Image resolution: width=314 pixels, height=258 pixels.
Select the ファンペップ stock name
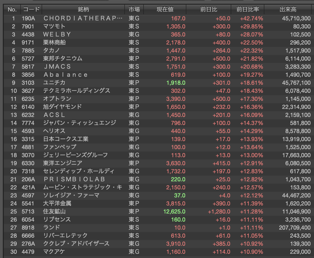60,147
